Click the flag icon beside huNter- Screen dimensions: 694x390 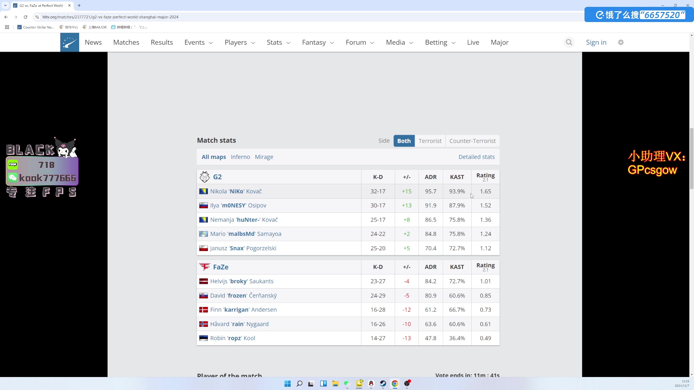[x=204, y=220]
